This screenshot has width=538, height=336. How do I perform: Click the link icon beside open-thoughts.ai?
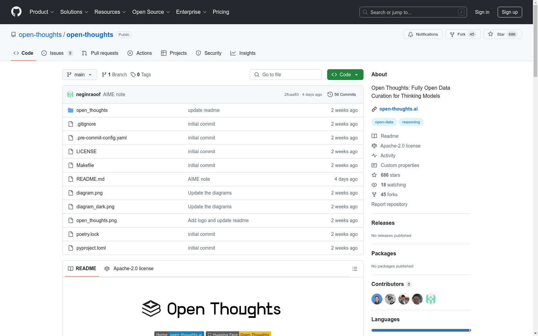tap(374, 109)
